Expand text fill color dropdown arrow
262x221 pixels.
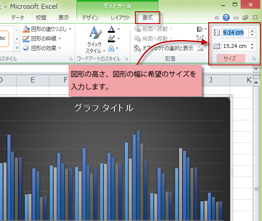click(118, 29)
